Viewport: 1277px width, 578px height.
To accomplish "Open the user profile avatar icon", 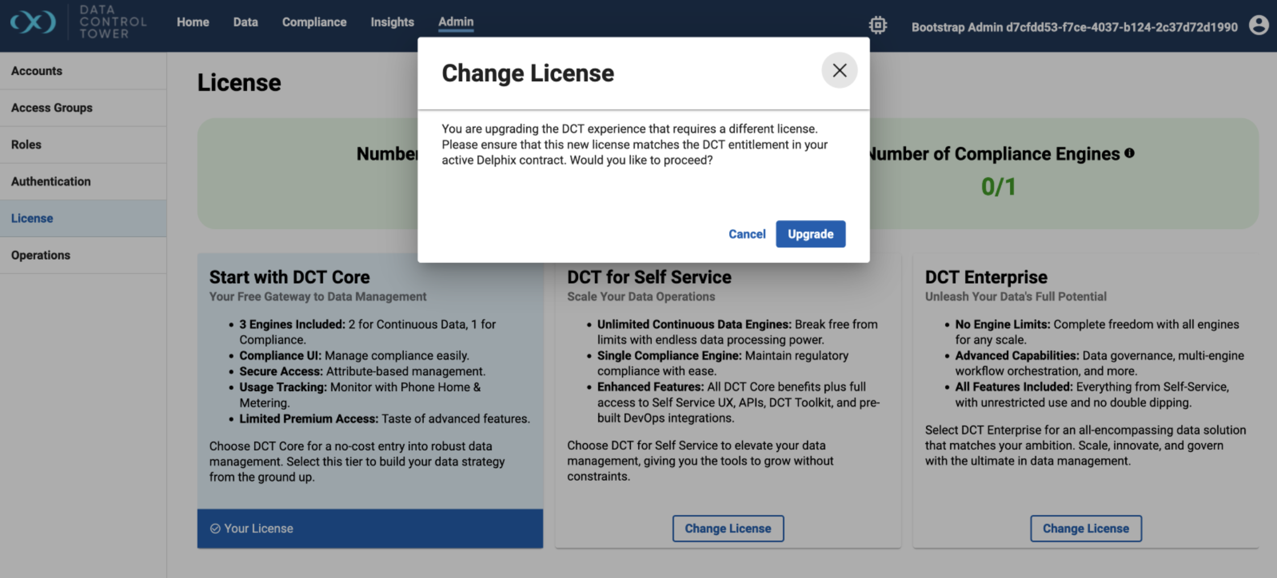I will point(1258,26).
